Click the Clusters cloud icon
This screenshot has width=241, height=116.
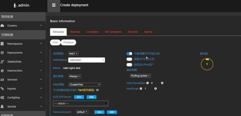tap(2, 26)
